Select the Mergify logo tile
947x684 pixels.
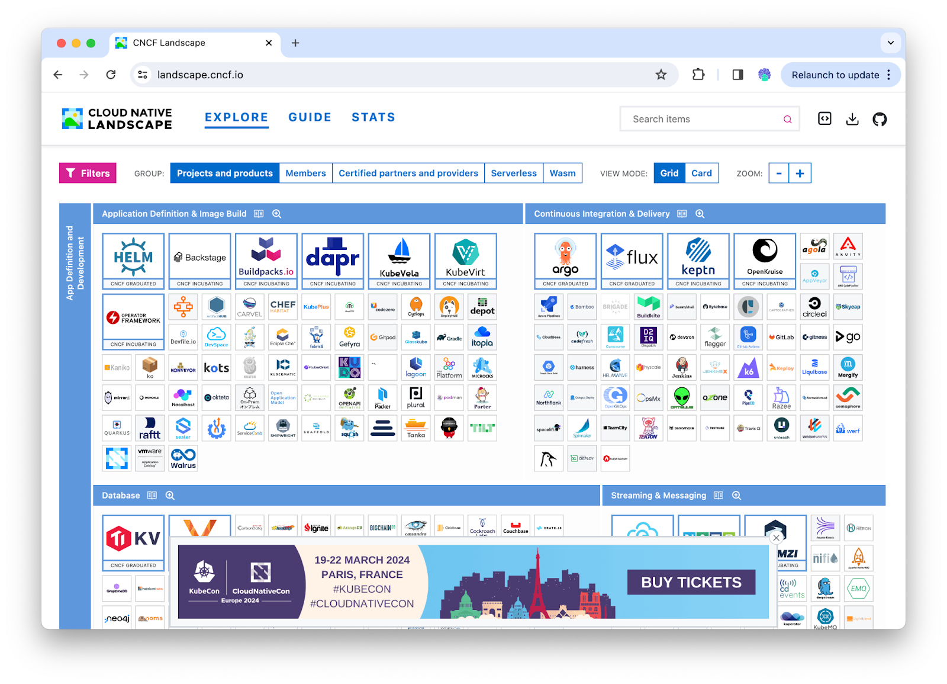848,367
